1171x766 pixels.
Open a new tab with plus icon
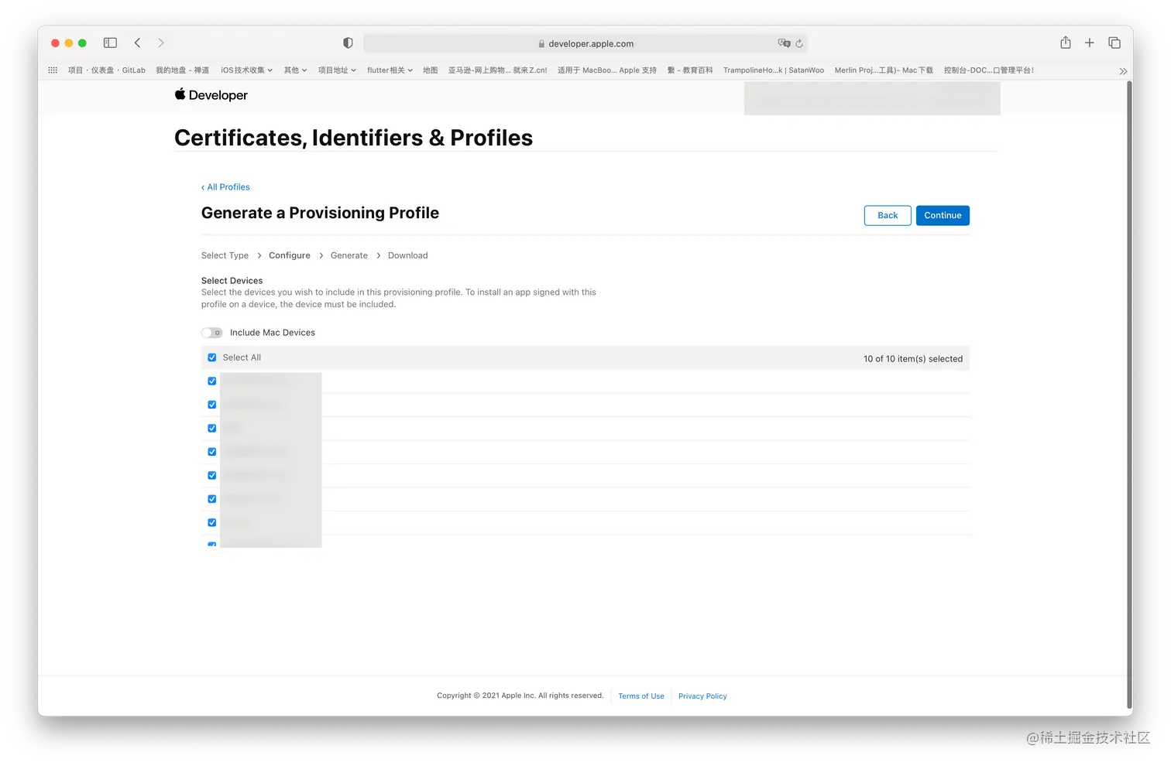[x=1089, y=43]
